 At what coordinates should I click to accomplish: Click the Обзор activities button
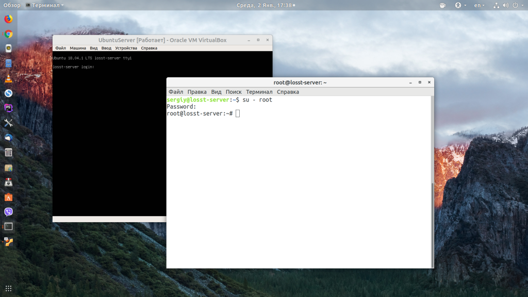[x=12, y=5]
